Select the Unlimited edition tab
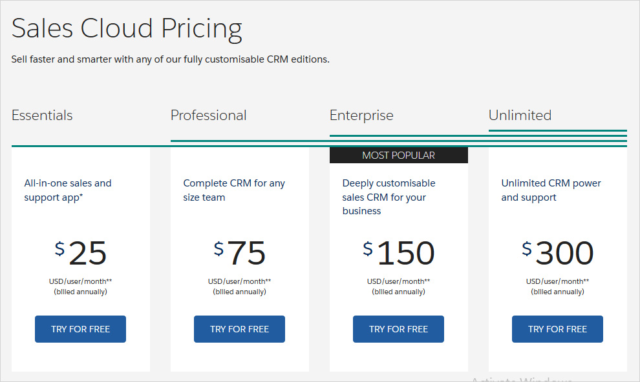The height and width of the screenshot is (382, 640). click(520, 116)
